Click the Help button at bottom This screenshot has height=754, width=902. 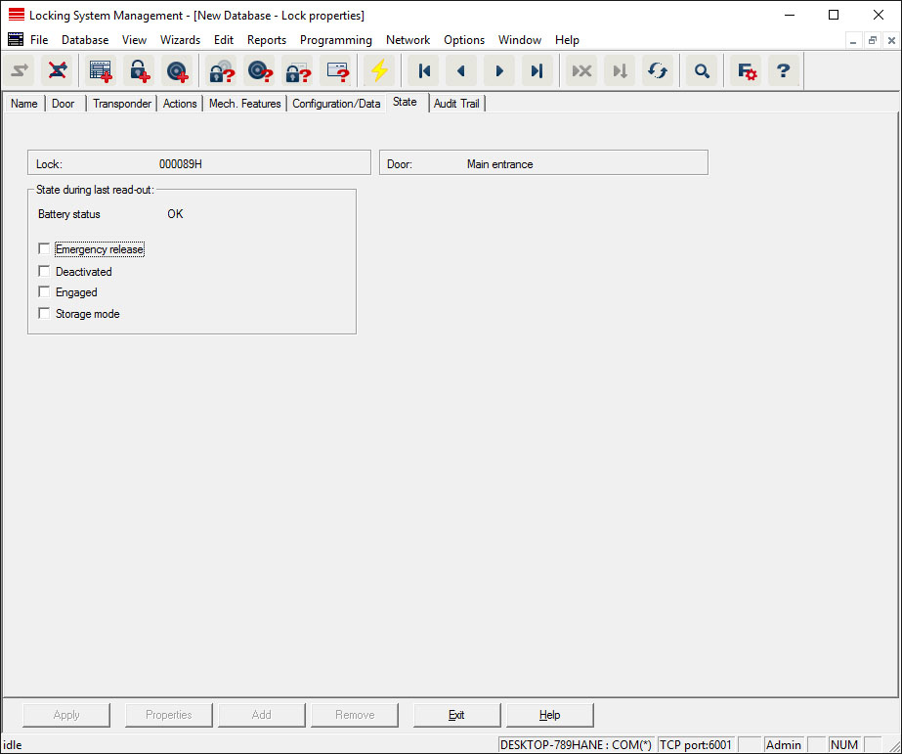pos(549,715)
